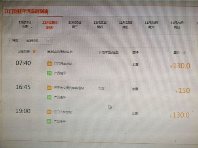Click the 计划车型/座型 column header
Screen dimensions: 198x148
pyautogui.click(x=109, y=52)
